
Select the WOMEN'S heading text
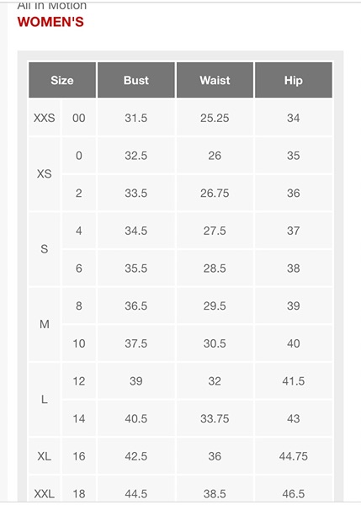pyautogui.click(x=50, y=22)
